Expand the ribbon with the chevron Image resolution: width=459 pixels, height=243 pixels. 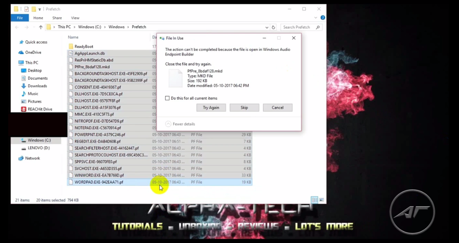coord(315,18)
